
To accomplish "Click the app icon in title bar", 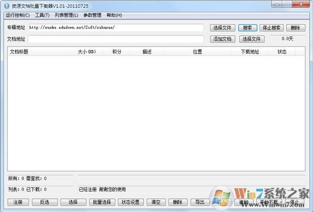I will click(7, 6).
